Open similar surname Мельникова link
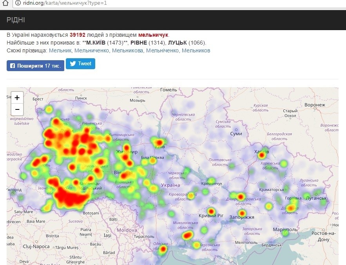 128,50
